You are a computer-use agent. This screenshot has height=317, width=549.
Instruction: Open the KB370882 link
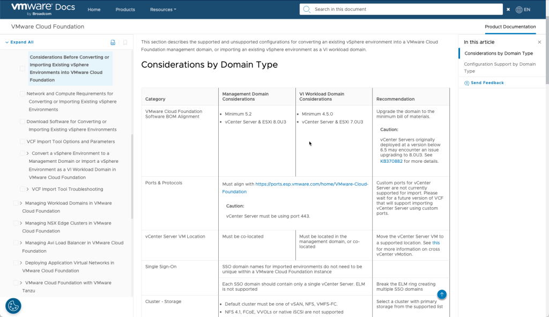pyautogui.click(x=391, y=161)
